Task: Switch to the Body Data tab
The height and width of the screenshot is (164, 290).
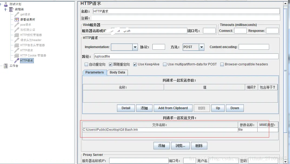Action: tap(117, 72)
